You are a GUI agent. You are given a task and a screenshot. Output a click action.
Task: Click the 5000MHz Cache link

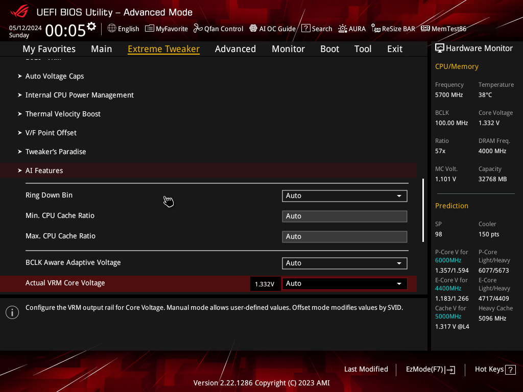(448, 316)
